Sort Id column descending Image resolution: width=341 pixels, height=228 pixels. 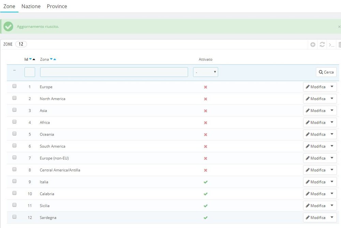pos(30,59)
